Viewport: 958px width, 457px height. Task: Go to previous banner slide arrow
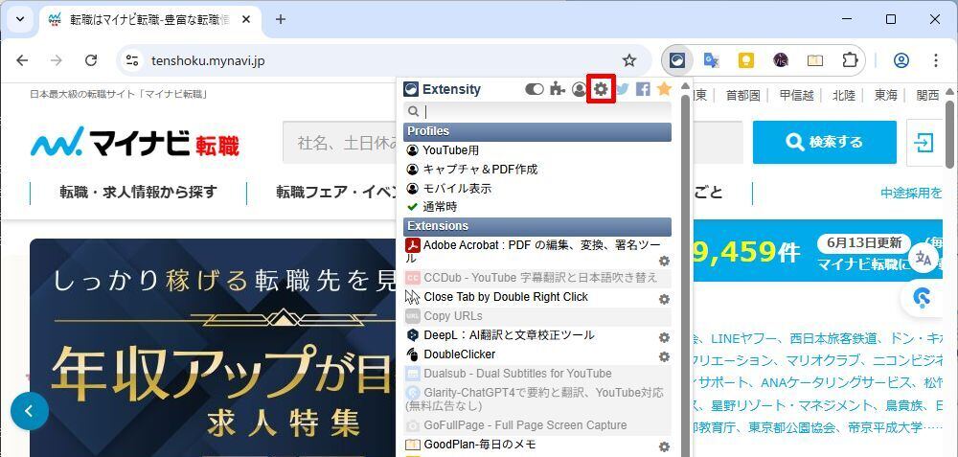tap(30, 411)
